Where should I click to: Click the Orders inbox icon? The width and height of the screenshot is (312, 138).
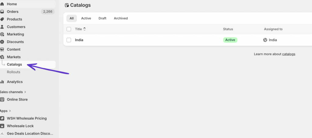click(2, 12)
